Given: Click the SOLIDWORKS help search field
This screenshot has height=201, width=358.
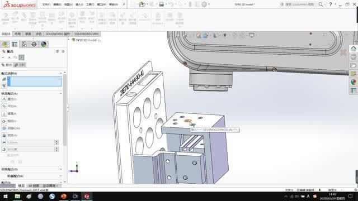Looking at the screenshot, I should pos(300,4).
